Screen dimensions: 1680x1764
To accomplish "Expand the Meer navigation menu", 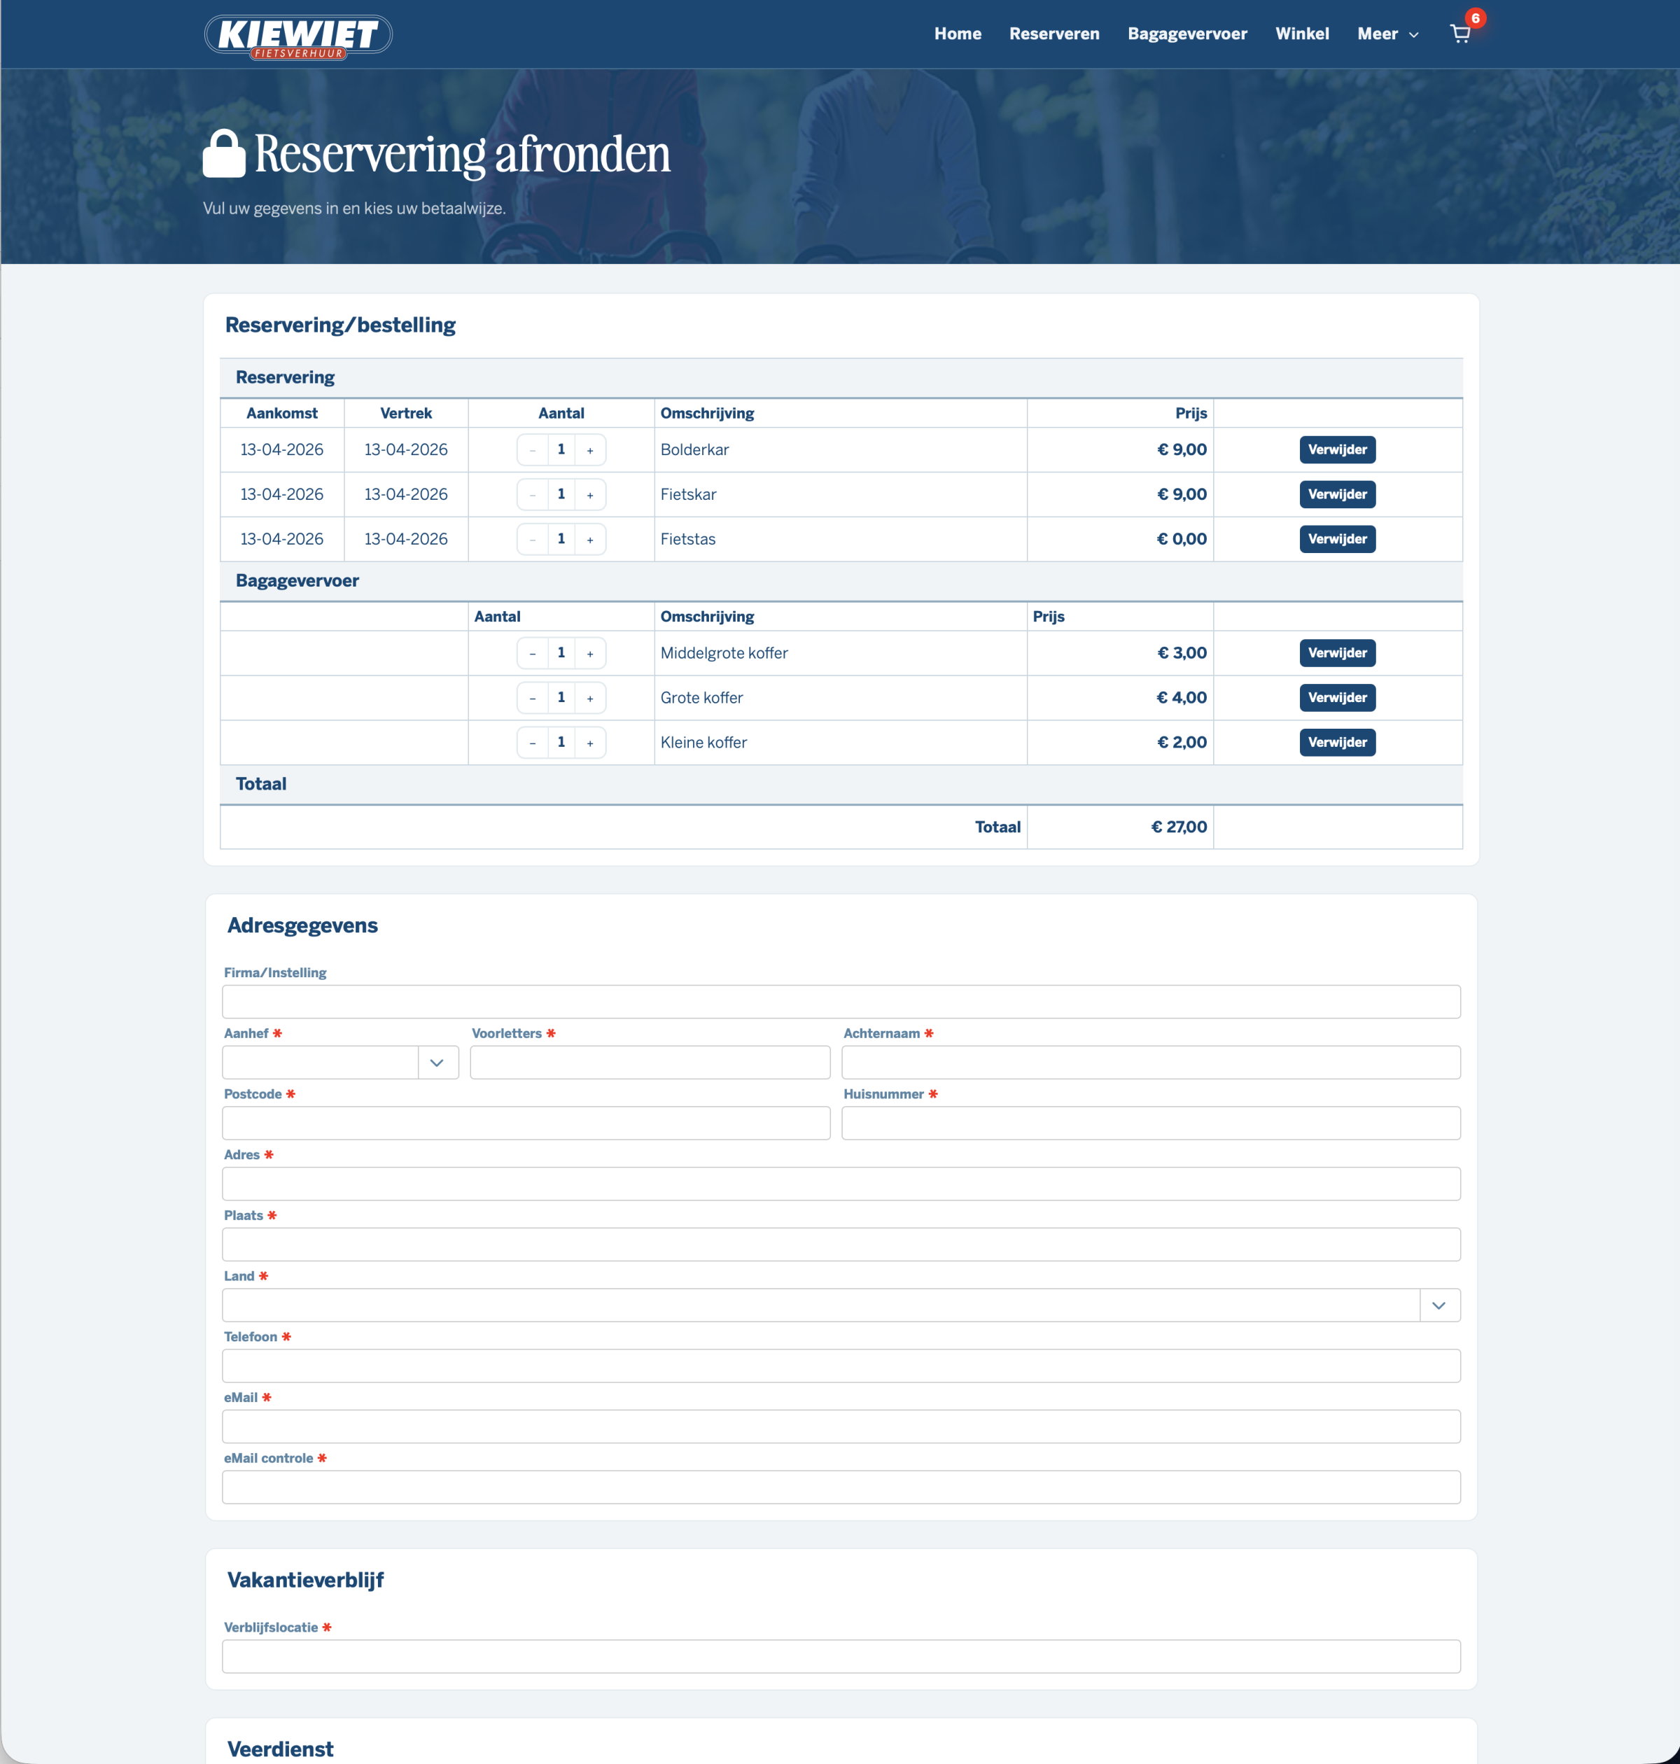I will (x=1387, y=34).
